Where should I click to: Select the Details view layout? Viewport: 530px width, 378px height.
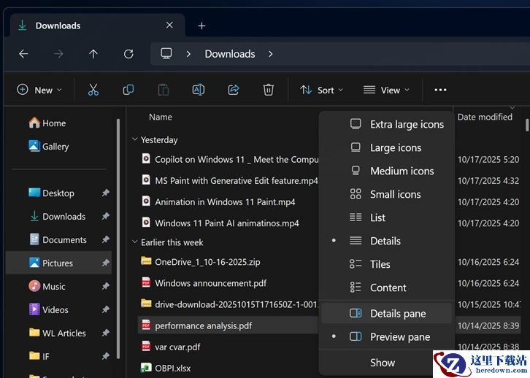pyautogui.click(x=385, y=241)
